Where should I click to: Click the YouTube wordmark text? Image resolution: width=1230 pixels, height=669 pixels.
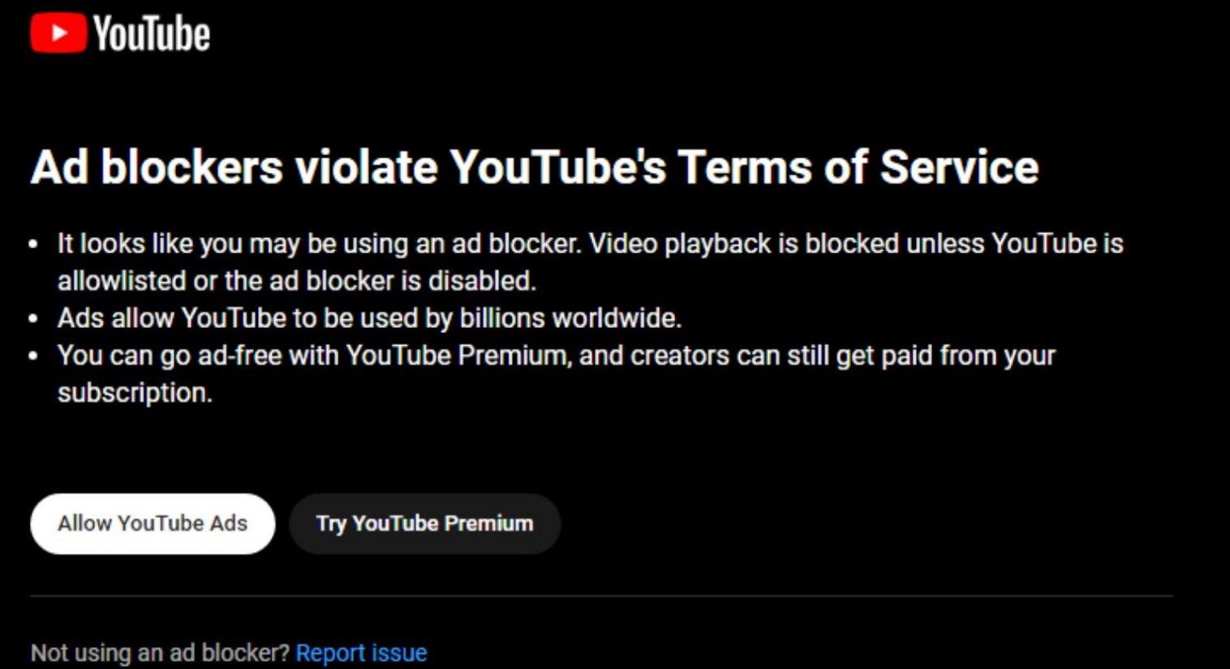[x=152, y=34]
